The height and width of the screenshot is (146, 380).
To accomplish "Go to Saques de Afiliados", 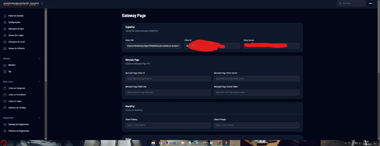I will (17, 48).
